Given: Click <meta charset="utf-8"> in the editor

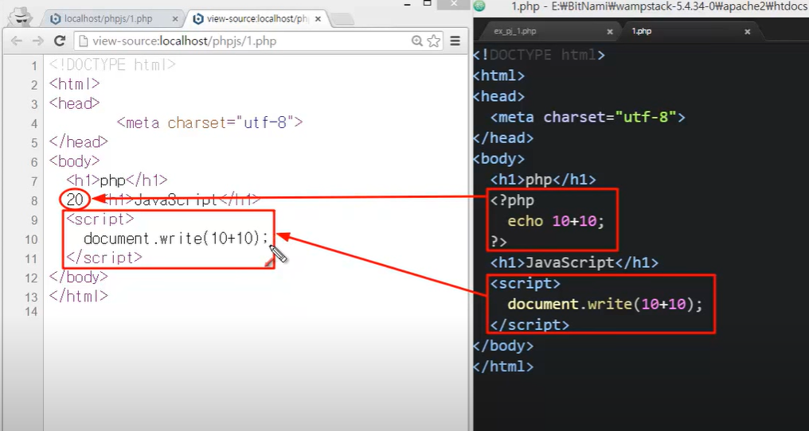Looking at the screenshot, I should point(588,117).
